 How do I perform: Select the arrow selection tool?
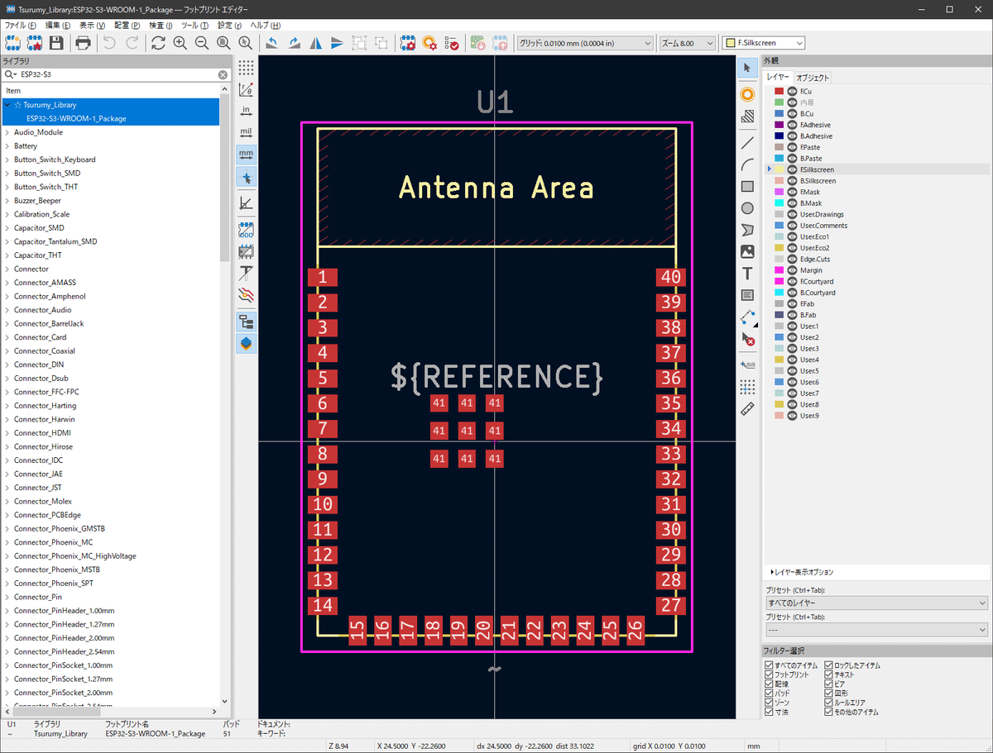point(747,68)
